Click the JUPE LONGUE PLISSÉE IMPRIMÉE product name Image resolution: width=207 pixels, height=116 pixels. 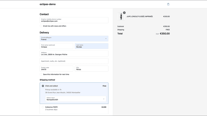140,16
